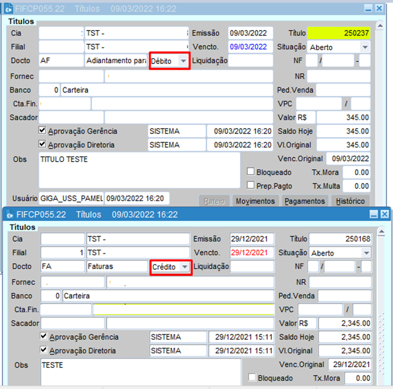This screenshot has width=393, height=389.
Task: Open the Débito dropdown in top window
Action: tap(184, 61)
